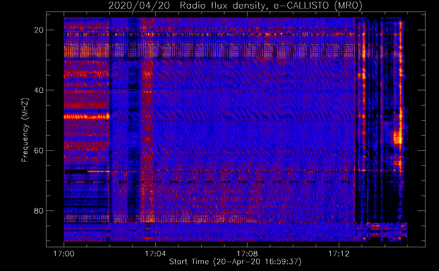
Task: Click the '80' frequency tick label
Action: [39, 211]
